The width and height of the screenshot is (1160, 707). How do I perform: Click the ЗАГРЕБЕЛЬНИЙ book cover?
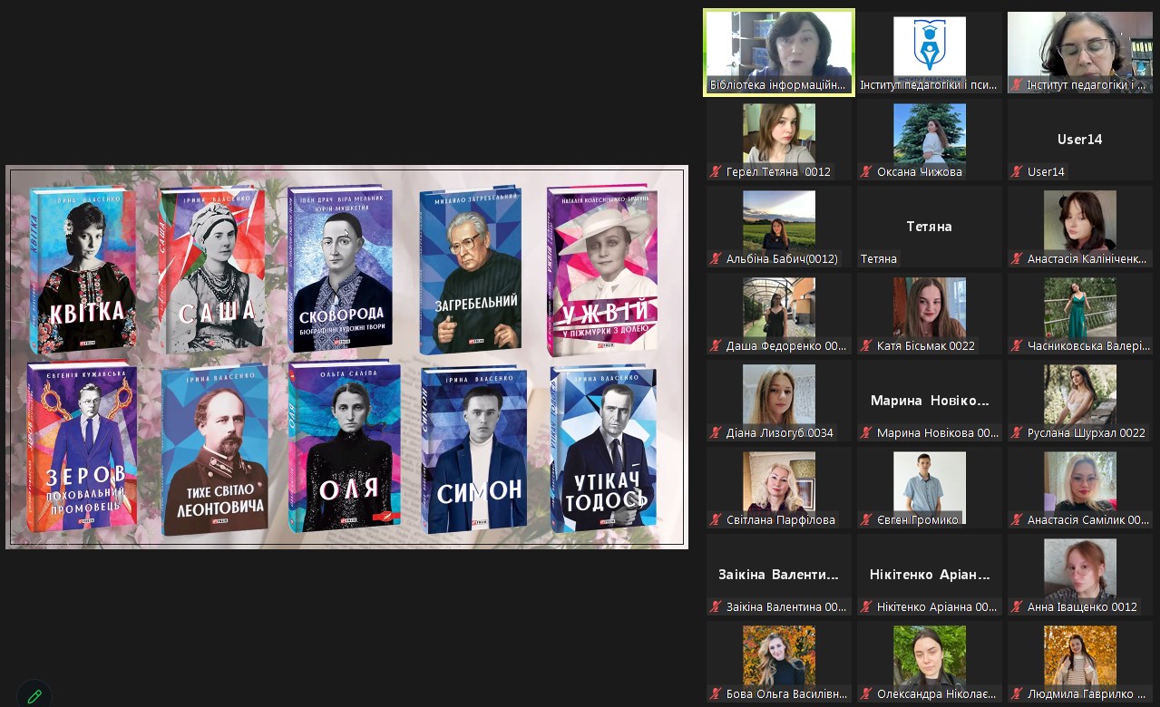coord(471,269)
